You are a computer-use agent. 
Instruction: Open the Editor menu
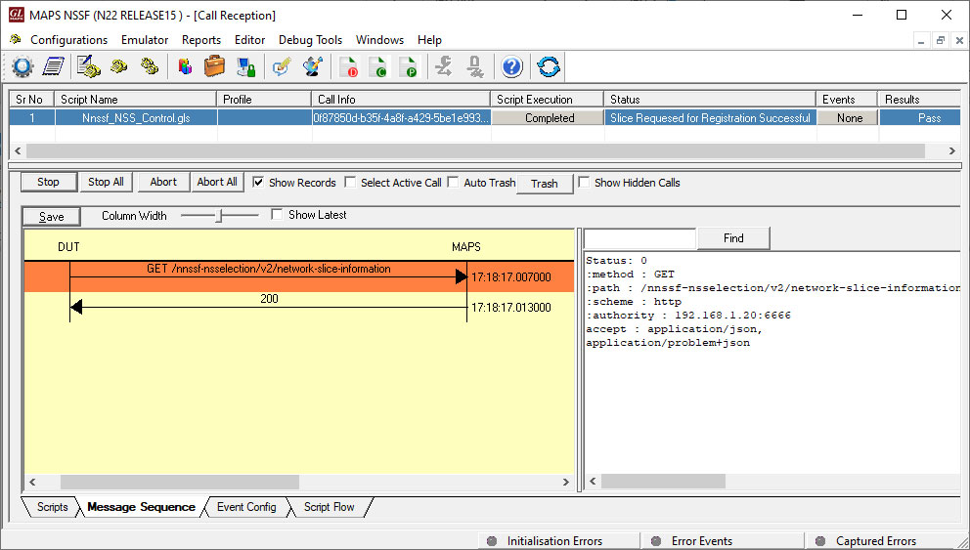point(250,39)
